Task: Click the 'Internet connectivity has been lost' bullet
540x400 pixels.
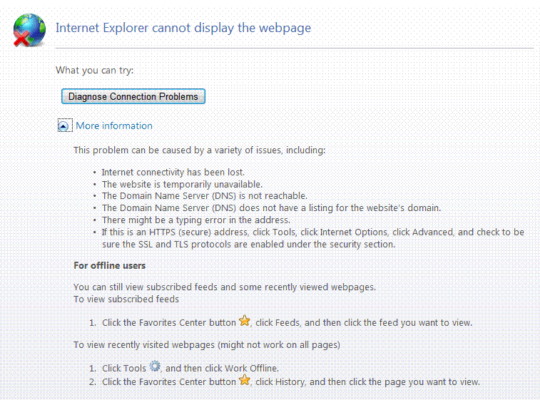Action: [173, 173]
